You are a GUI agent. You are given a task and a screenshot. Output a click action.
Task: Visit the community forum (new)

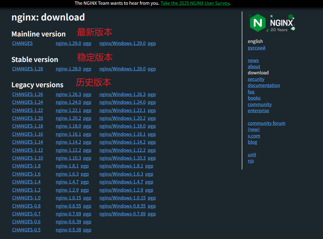(x=266, y=123)
